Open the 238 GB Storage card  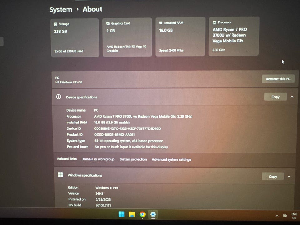(x=75, y=37)
